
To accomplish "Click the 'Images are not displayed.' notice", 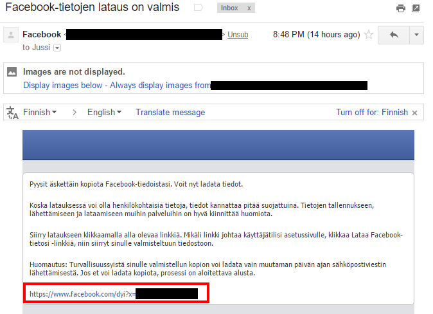I will tap(74, 72).
